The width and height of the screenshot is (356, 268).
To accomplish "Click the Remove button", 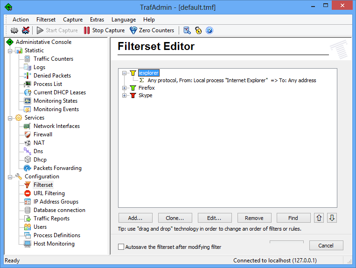I will pos(254,218).
